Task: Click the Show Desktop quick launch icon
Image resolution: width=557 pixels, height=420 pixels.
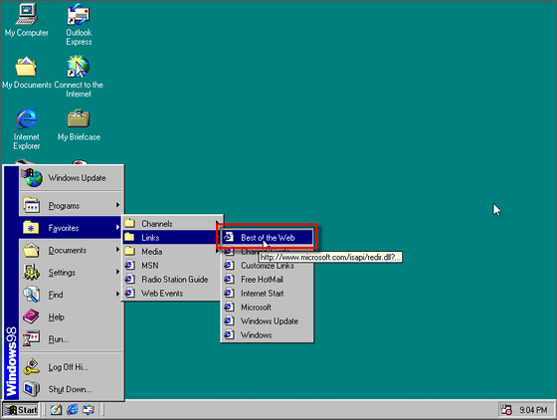Action: [x=56, y=410]
